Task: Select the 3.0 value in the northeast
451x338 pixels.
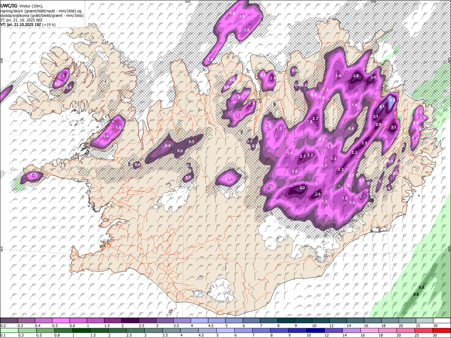Action: point(373,77)
